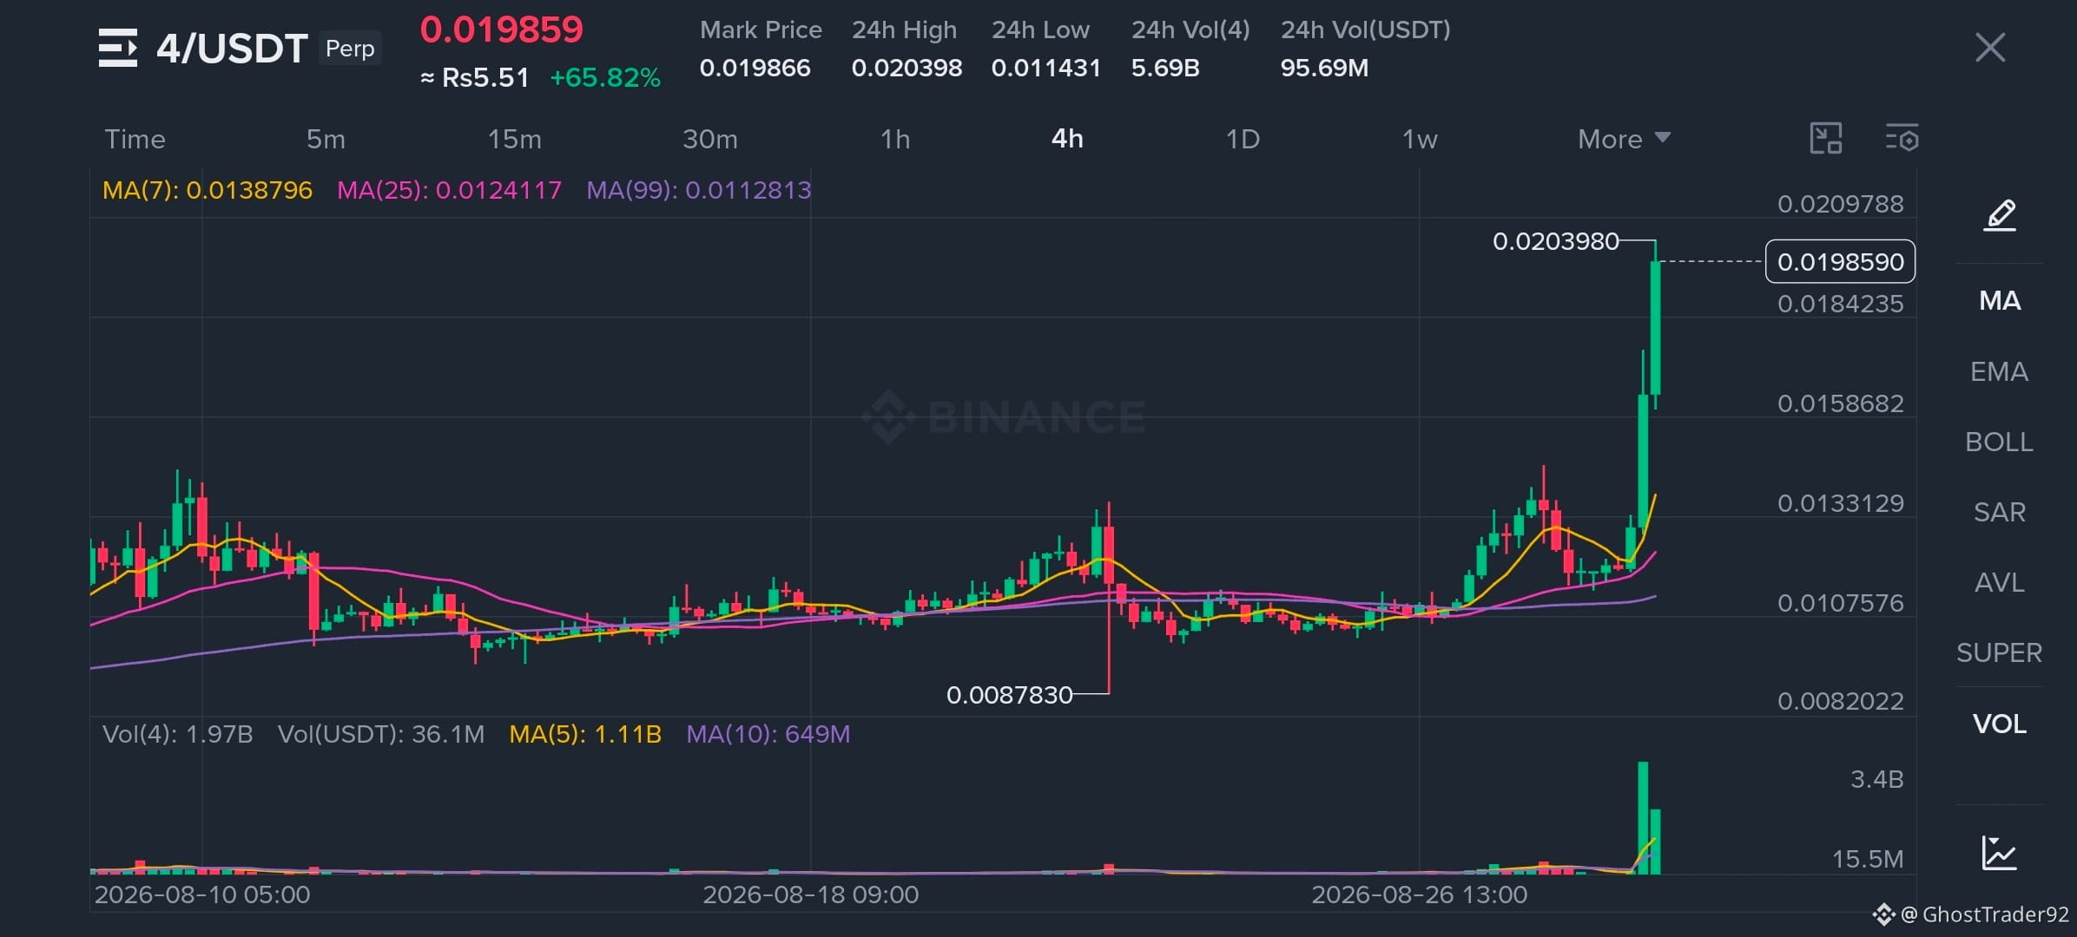Tap the 24h Vol(4) value 5.69B

coord(1165,68)
